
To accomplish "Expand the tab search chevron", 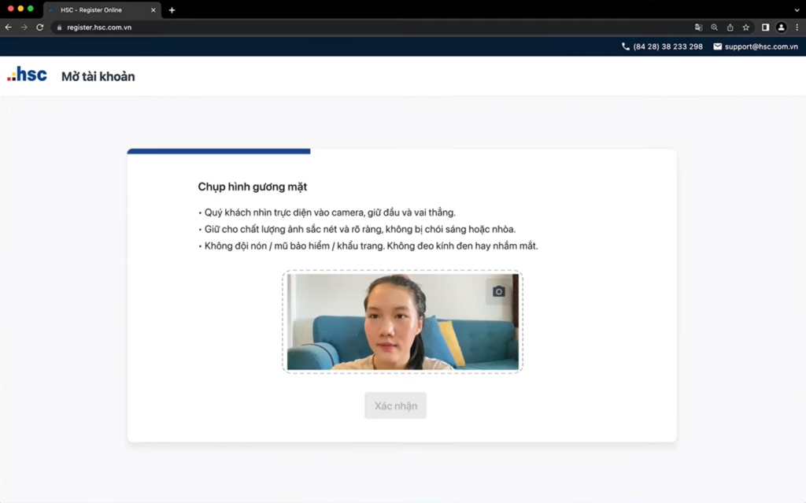I will pyautogui.click(x=797, y=9).
